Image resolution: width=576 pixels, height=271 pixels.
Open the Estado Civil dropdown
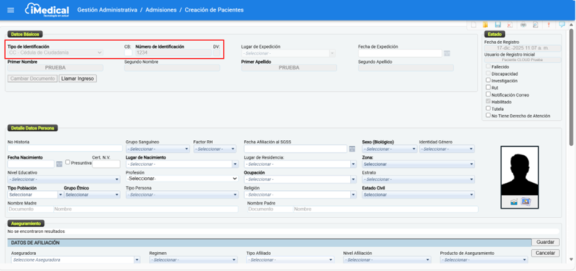[418, 195]
